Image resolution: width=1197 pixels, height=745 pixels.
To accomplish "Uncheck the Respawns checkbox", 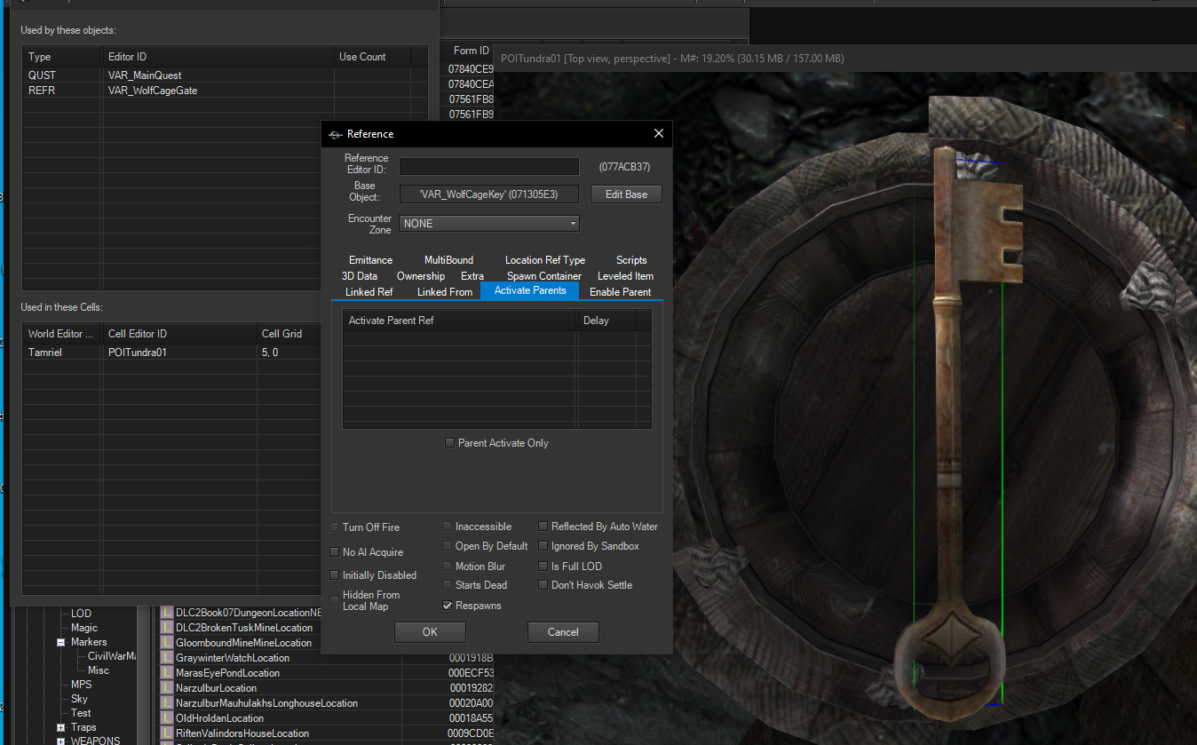I will [x=448, y=606].
